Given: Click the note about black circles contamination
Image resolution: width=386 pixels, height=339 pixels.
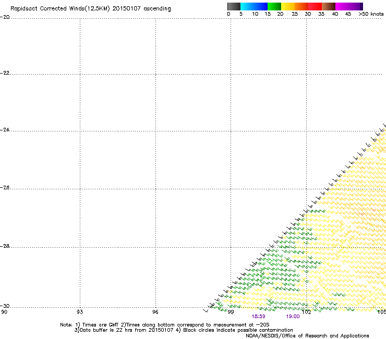Looking at the screenshot, I should tap(238, 330).
